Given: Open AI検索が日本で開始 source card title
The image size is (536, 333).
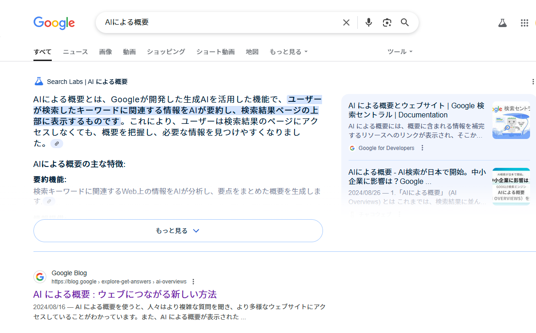Looking at the screenshot, I should click(417, 177).
